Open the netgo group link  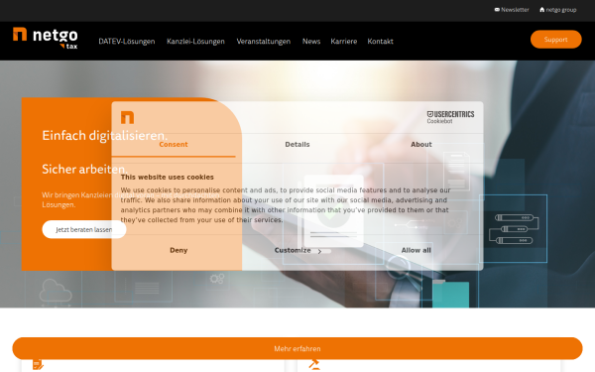point(557,10)
